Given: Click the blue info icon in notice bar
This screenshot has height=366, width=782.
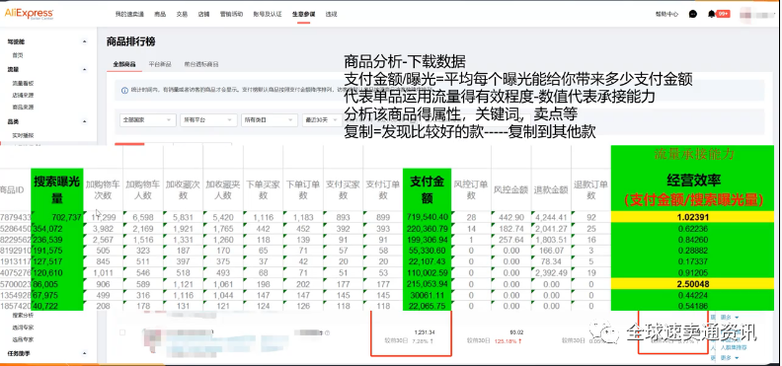Looking at the screenshot, I should click(124, 90).
